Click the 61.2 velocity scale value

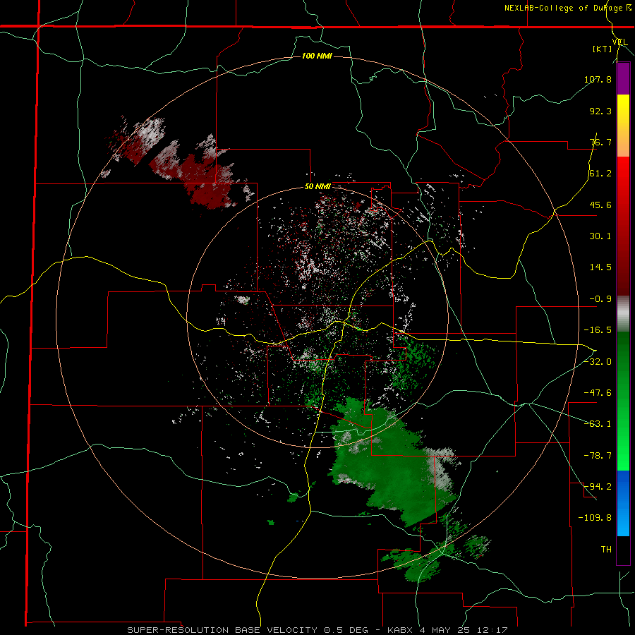(600, 174)
